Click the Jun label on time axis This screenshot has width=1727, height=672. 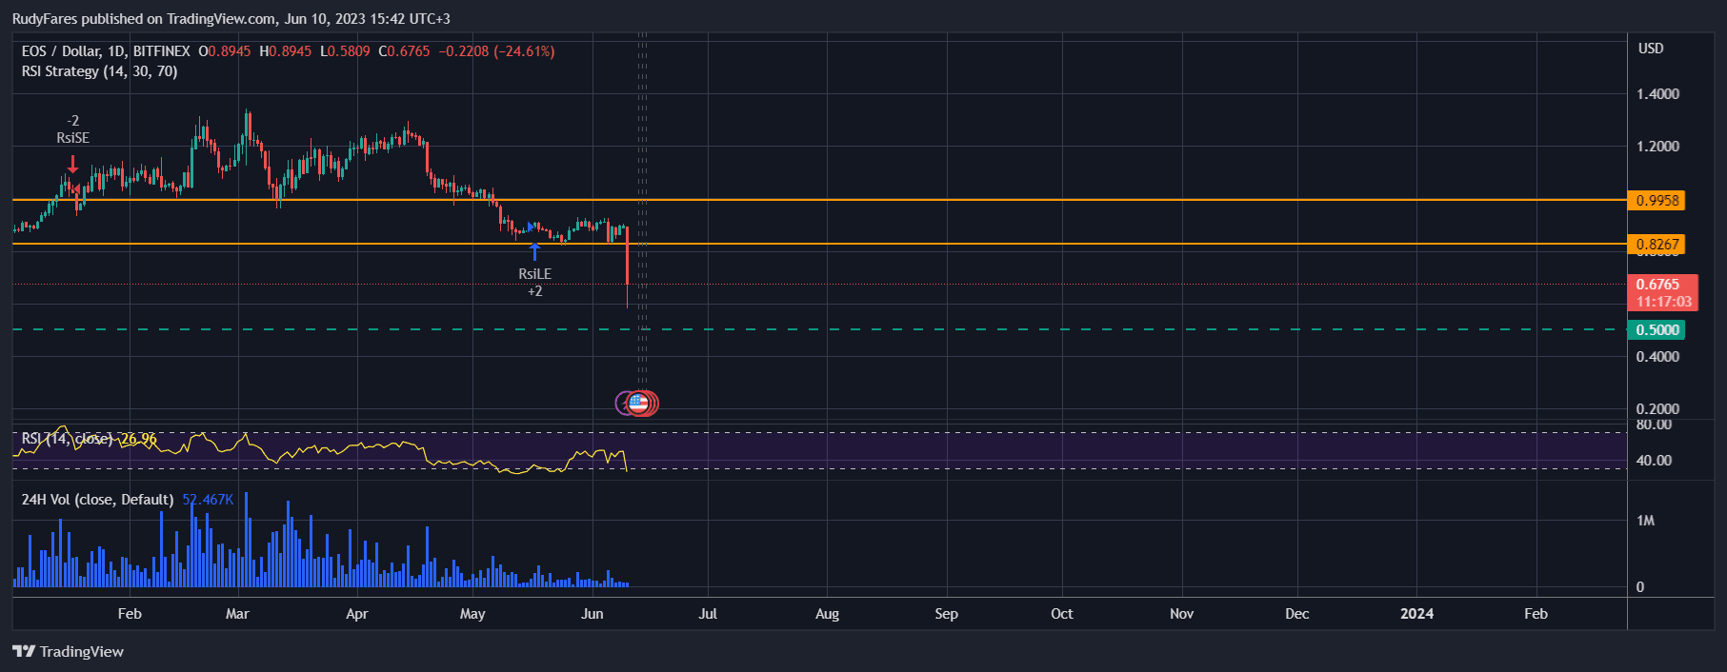pyautogui.click(x=592, y=614)
